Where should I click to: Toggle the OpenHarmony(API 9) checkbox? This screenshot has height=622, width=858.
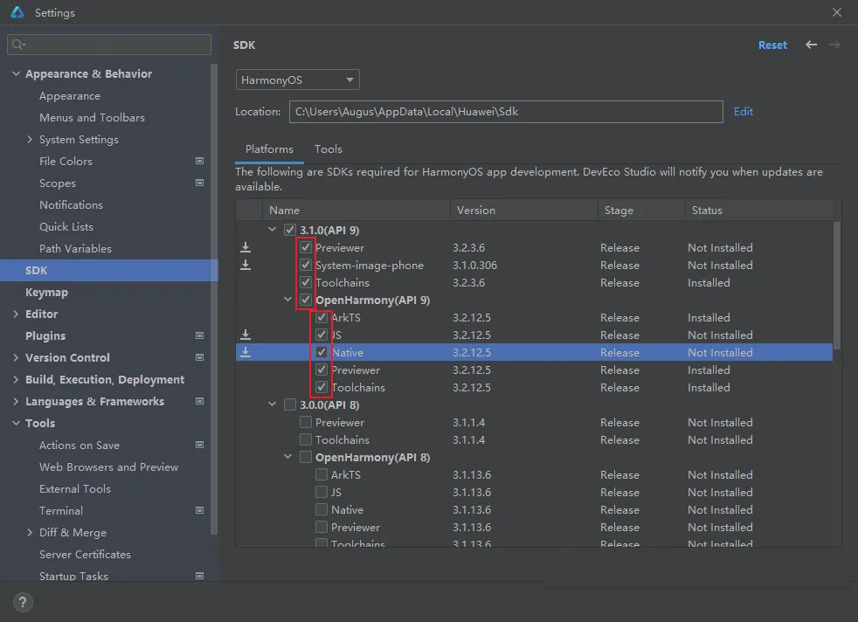pos(306,300)
